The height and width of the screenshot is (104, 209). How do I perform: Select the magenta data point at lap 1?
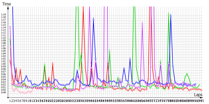pyautogui.click(x=10, y=27)
